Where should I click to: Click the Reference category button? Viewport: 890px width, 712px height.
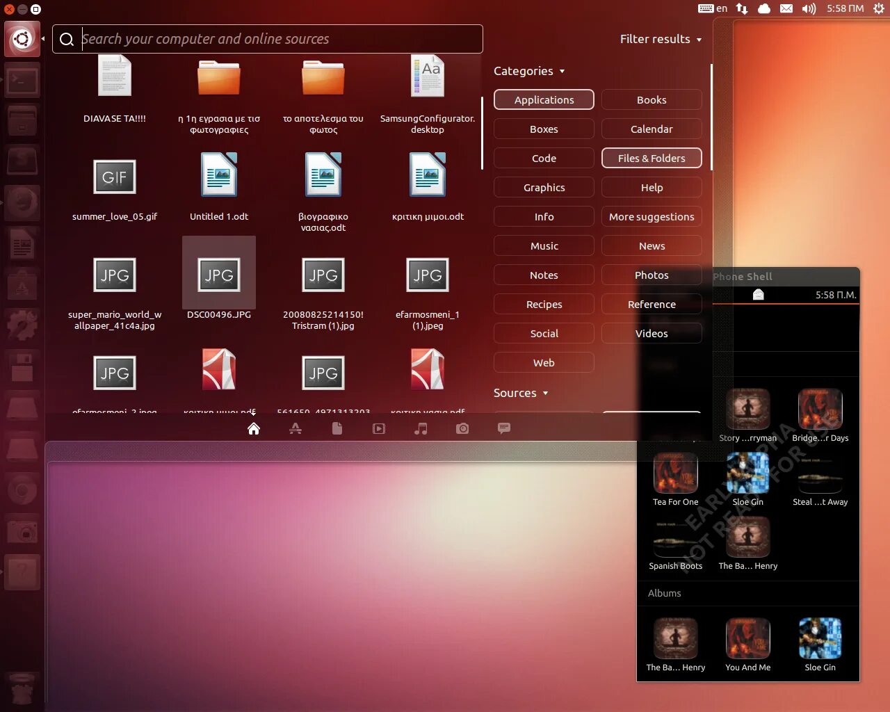[652, 304]
